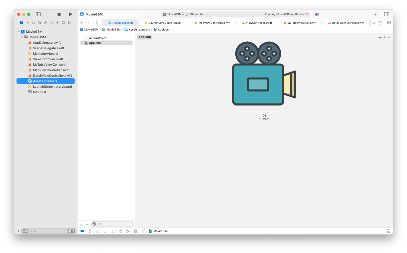Switch to the ViewController.swift tab
Viewport: 407px width, 253px height.
pos(257,23)
